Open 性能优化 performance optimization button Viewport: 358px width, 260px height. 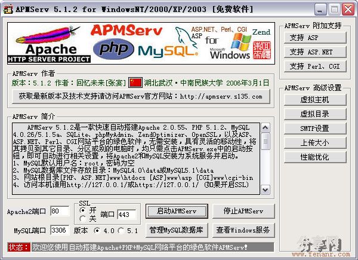click(x=315, y=157)
